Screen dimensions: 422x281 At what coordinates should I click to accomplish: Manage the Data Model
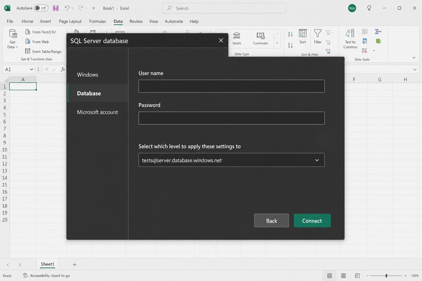pos(378,41)
